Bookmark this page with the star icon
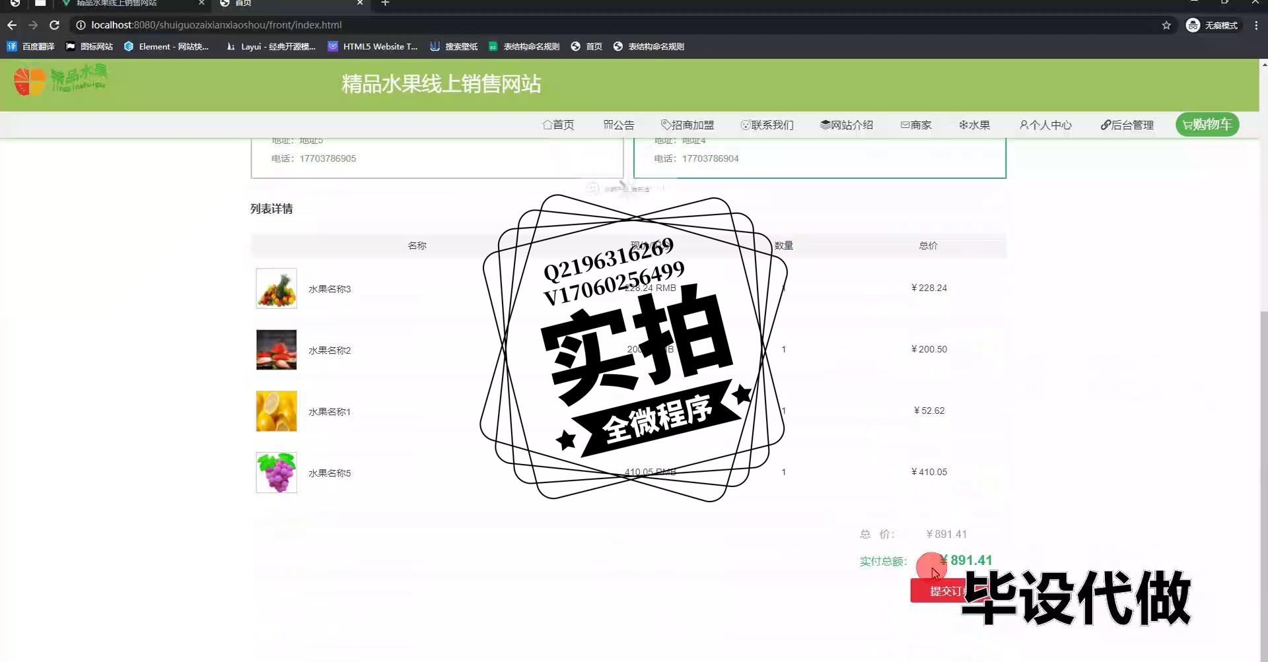This screenshot has height=662, width=1268. tap(1166, 25)
